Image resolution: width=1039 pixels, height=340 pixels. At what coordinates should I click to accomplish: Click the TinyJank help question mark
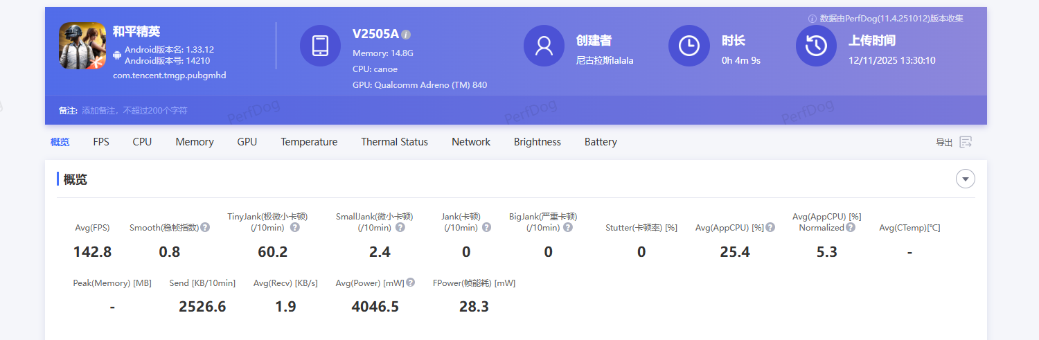(295, 227)
